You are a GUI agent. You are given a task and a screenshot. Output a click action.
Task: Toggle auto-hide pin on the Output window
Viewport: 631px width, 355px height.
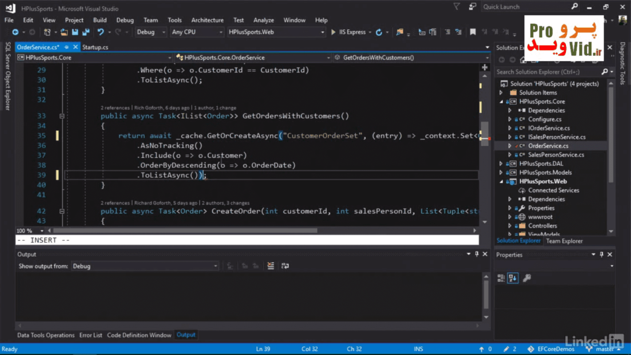point(476,254)
